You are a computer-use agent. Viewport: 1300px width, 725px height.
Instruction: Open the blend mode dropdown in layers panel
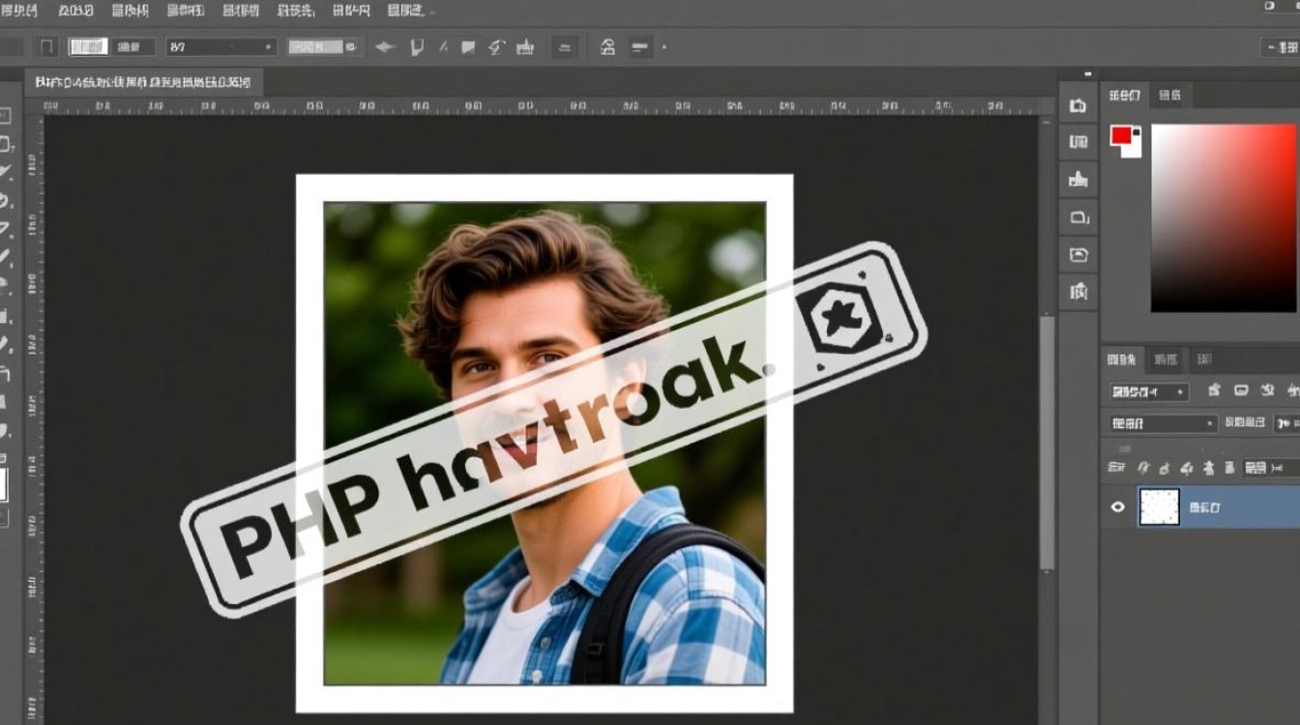(x=1164, y=423)
